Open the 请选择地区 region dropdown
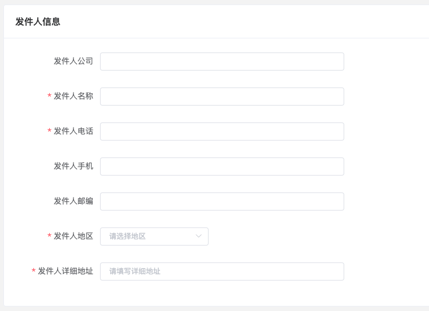 click(x=154, y=236)
